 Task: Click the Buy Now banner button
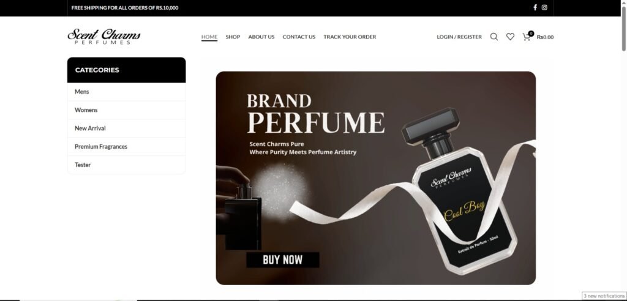coord(283,260)
